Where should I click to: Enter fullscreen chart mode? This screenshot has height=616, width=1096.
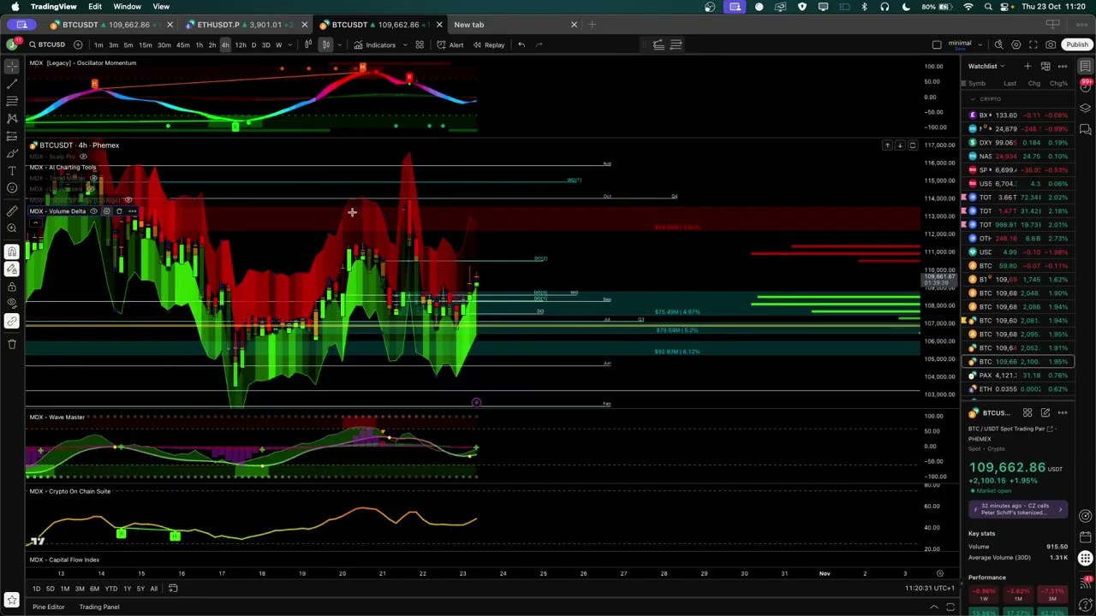pyautogui.click(x=1033, y=44)
